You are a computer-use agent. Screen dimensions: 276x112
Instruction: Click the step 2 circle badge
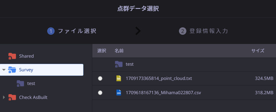tap(183, 31)
